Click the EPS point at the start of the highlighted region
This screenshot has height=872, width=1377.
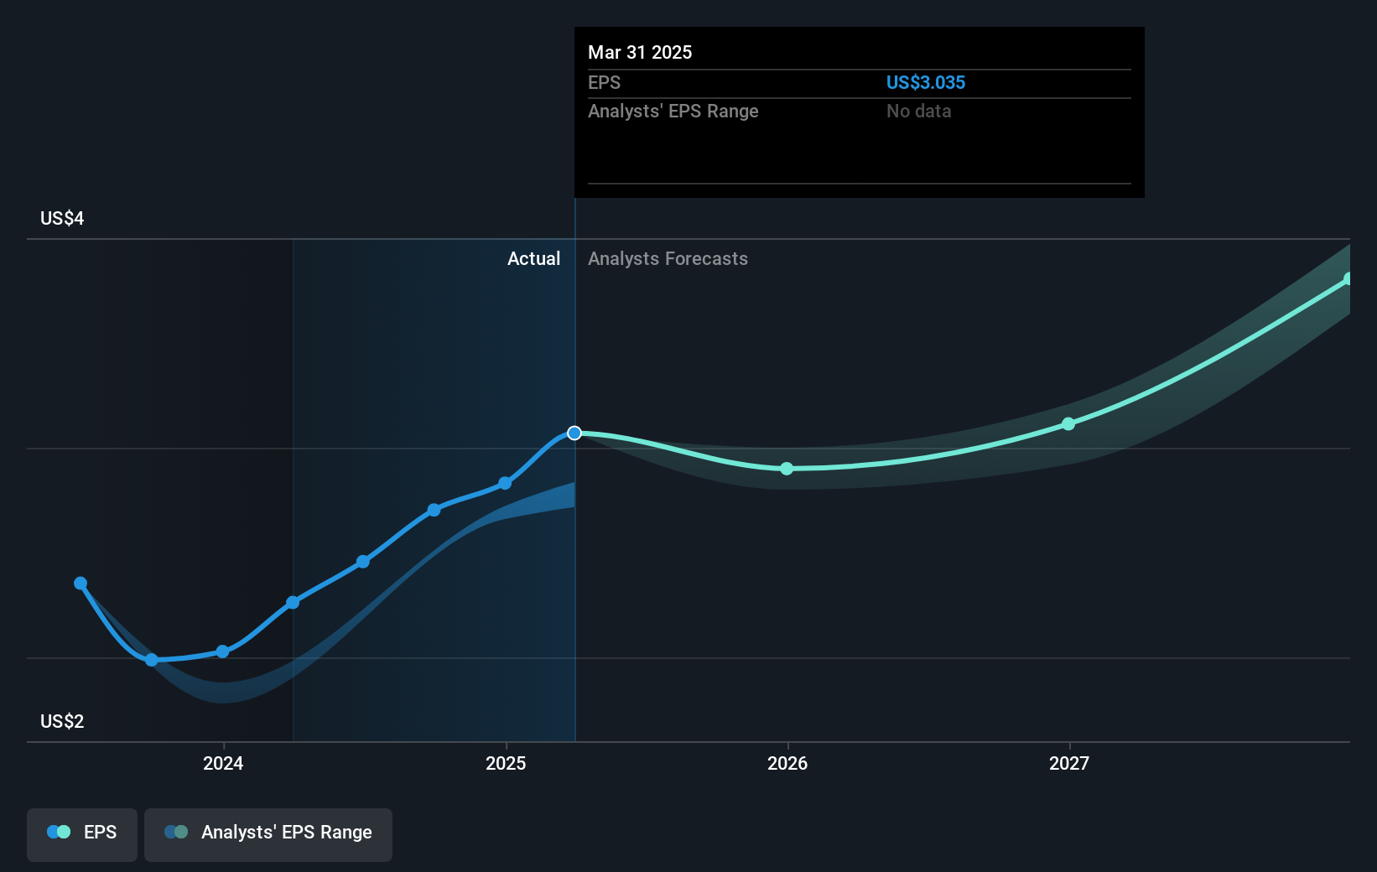point(293,603)
